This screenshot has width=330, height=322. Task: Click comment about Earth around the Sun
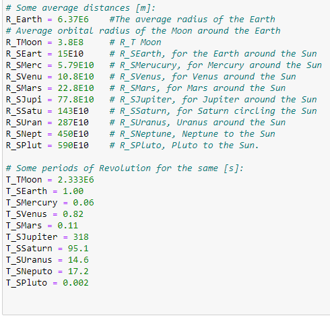pyautogui.click(x=213, y=54)
